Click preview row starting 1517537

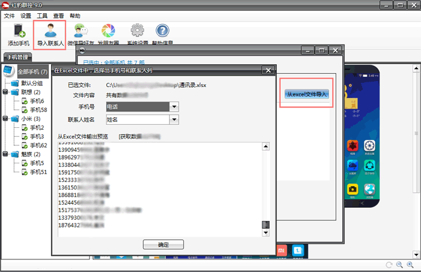tap(100, 210)
